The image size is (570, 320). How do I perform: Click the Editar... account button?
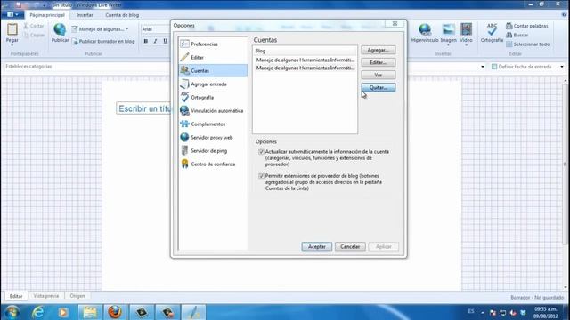click(x=378, y=62)
